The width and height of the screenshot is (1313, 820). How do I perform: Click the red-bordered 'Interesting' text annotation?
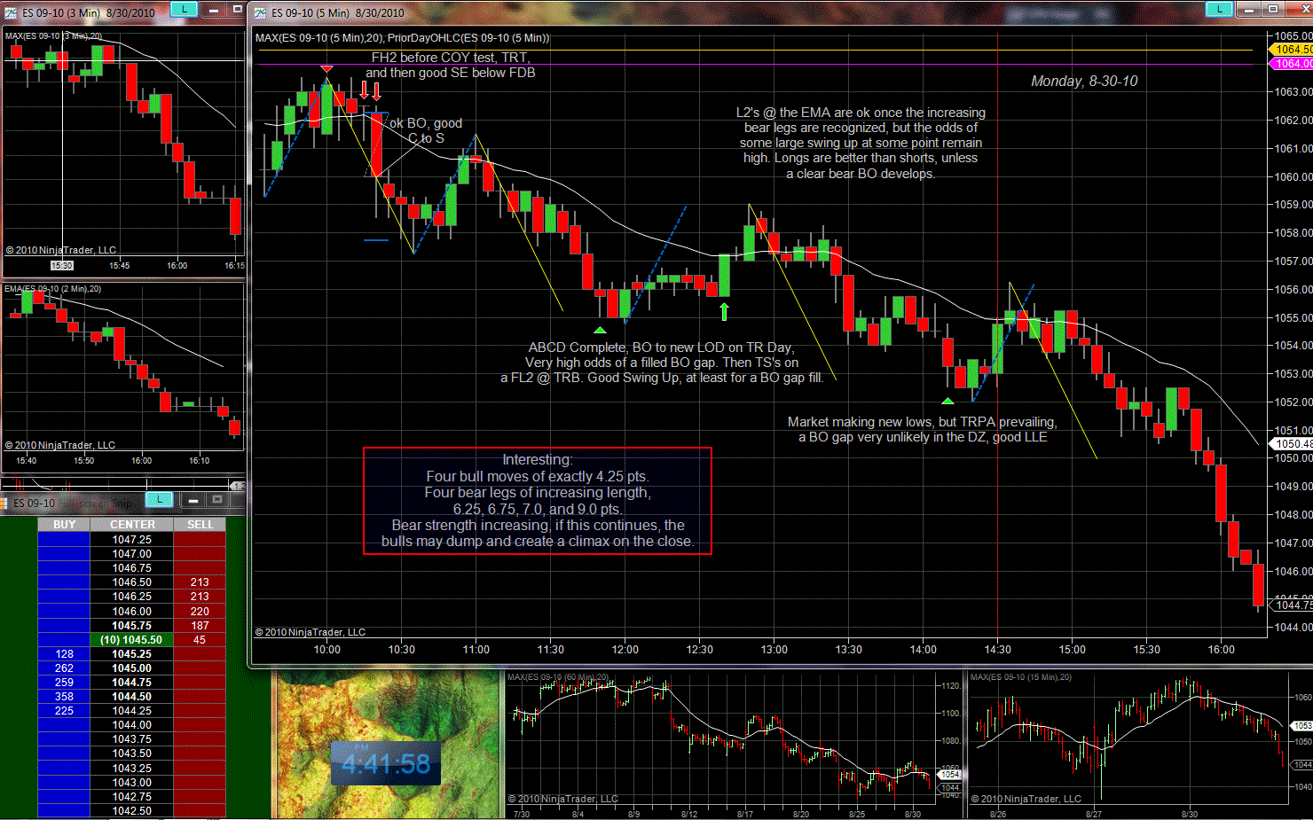coord(537,500)
